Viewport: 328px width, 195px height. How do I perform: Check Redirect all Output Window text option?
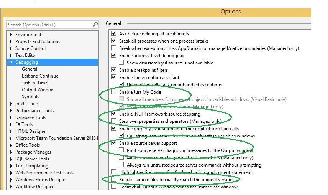tap(113, 187)
